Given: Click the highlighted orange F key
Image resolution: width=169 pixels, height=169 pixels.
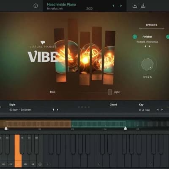Looking at the screenshot, I should point(18,151).
